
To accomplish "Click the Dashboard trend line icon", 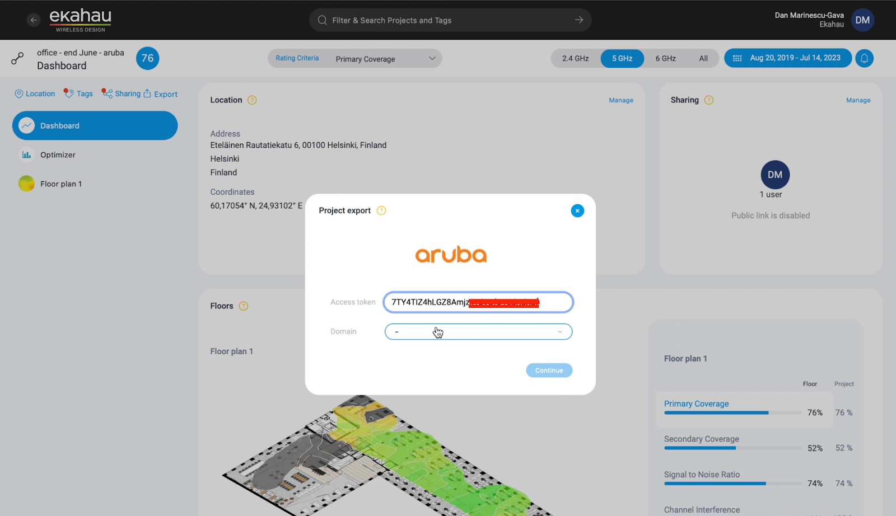I will point(26,125).
